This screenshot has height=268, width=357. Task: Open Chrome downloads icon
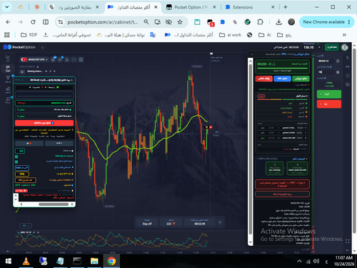pyautogui.click(x=278, y=22)
